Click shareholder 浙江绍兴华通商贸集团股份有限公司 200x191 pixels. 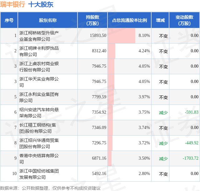39,143
